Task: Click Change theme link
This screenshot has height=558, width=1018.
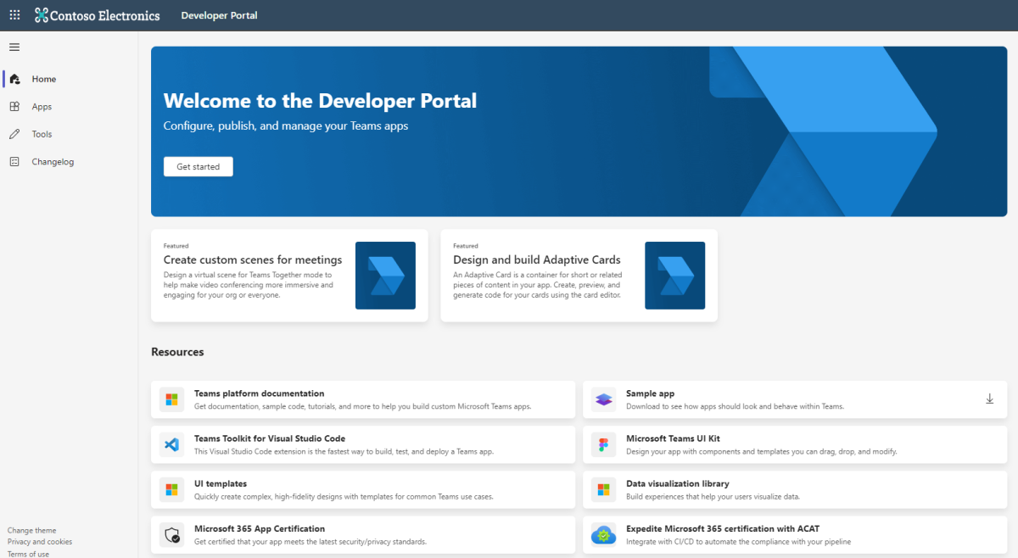Action: point(32,531)
